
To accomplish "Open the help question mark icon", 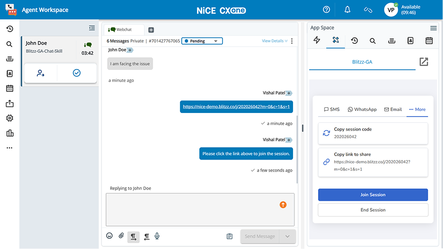I will click(x=326, y=10).
